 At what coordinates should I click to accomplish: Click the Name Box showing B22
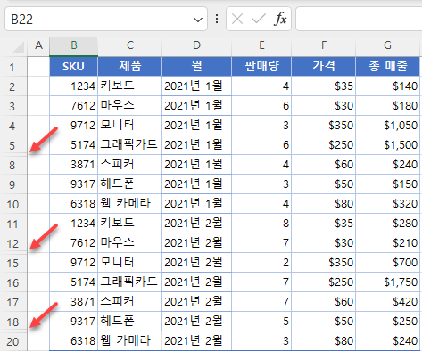[106, 20]
